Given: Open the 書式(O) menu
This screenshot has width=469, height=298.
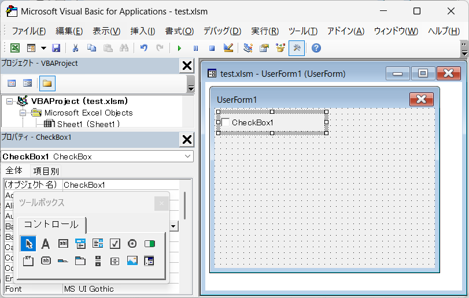Looking at the screenshot, I should point(179,31).
